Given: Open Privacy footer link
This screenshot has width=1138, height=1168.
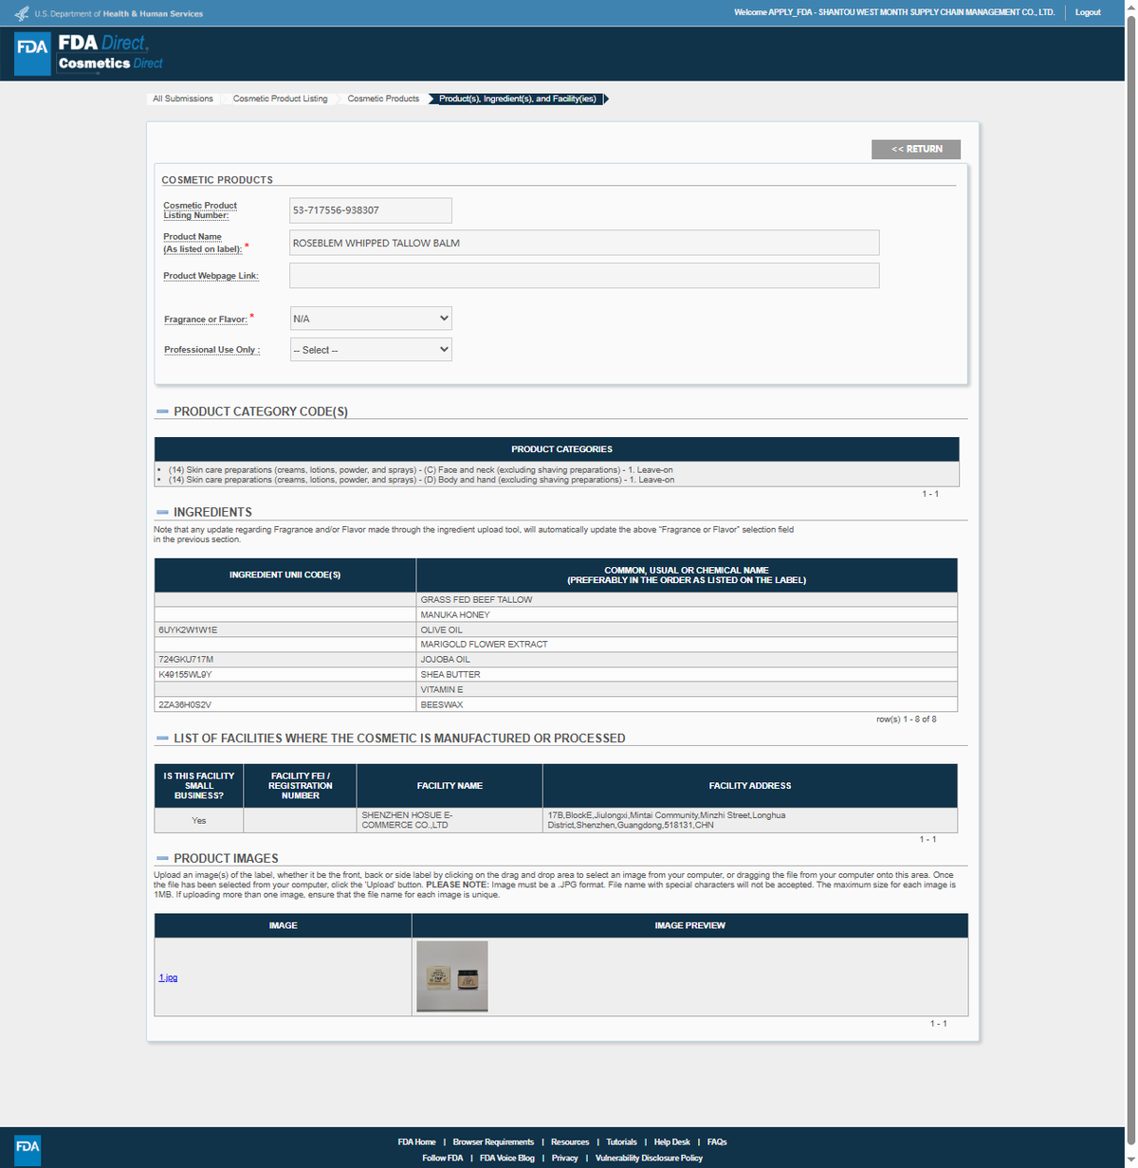Looking at the screenshot, I should (x=564, y=1159).
